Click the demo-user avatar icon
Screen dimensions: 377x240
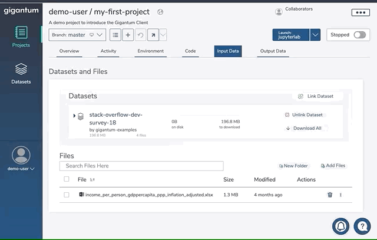click(x=21, y=155)
